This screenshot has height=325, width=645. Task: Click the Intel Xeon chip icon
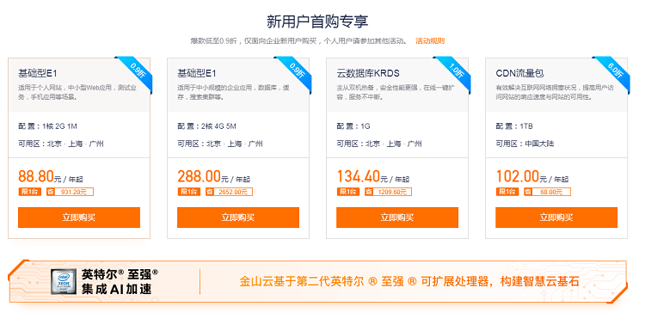tap(64, 282)
